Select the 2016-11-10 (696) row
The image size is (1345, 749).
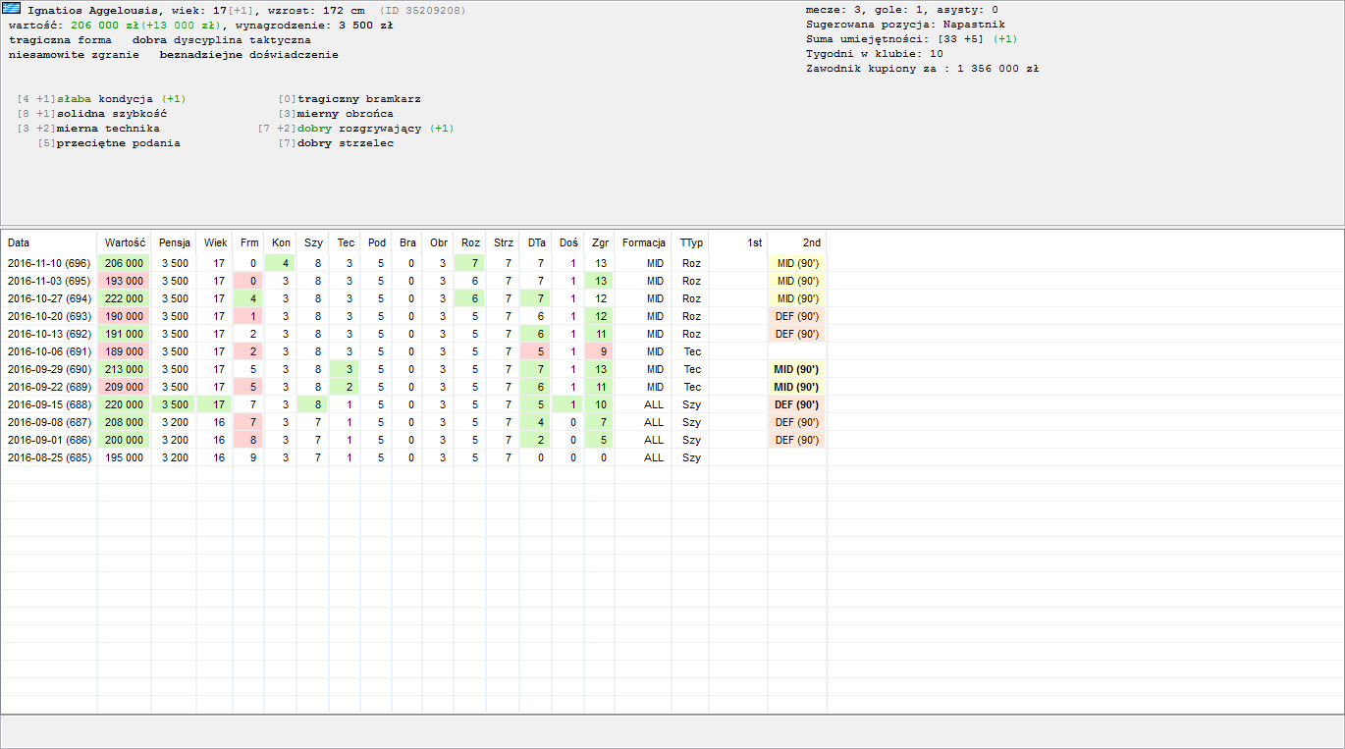tap(49, 263)
